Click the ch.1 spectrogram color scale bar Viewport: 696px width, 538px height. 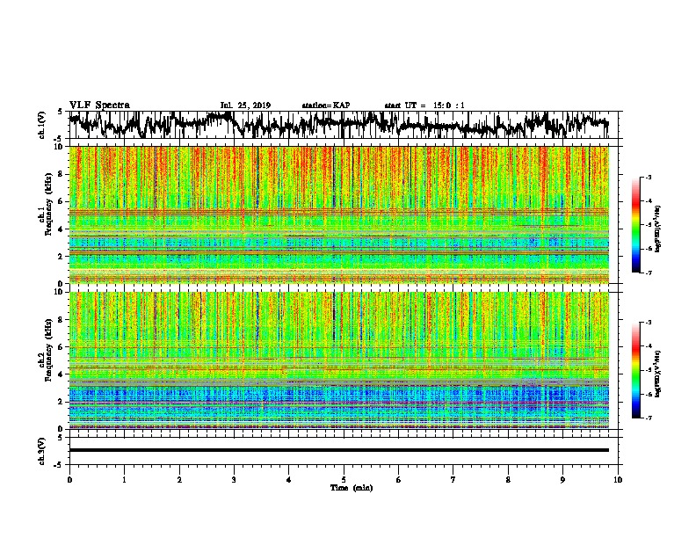(636, 225)
